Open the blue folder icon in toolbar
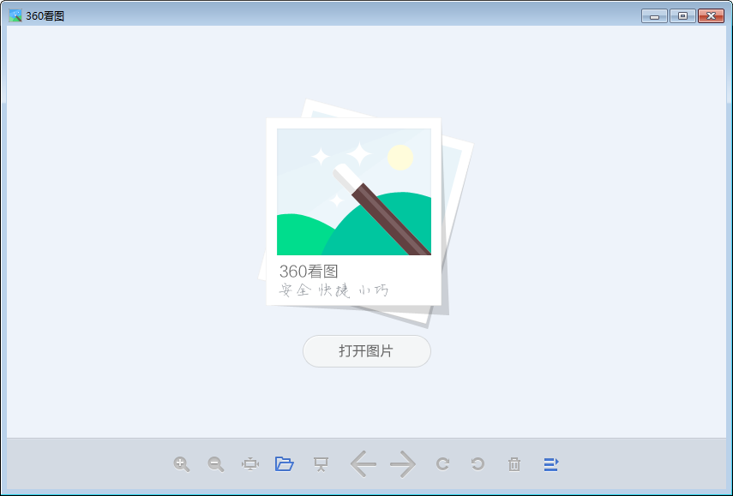This screenshot has height=496, width=733. pos(285,463)
